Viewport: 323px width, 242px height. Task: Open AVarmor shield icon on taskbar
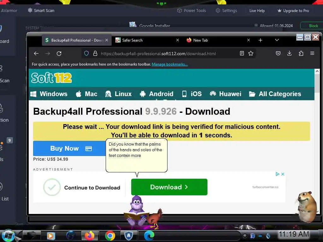[x=129, y=235]
